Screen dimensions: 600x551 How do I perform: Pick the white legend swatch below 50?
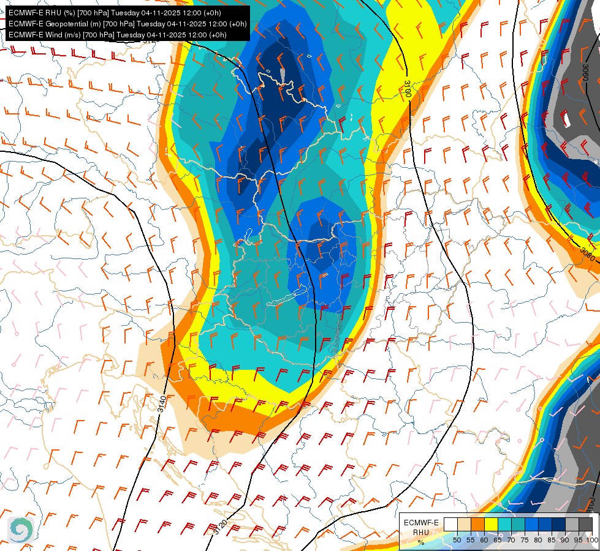[x=450, y=524]
